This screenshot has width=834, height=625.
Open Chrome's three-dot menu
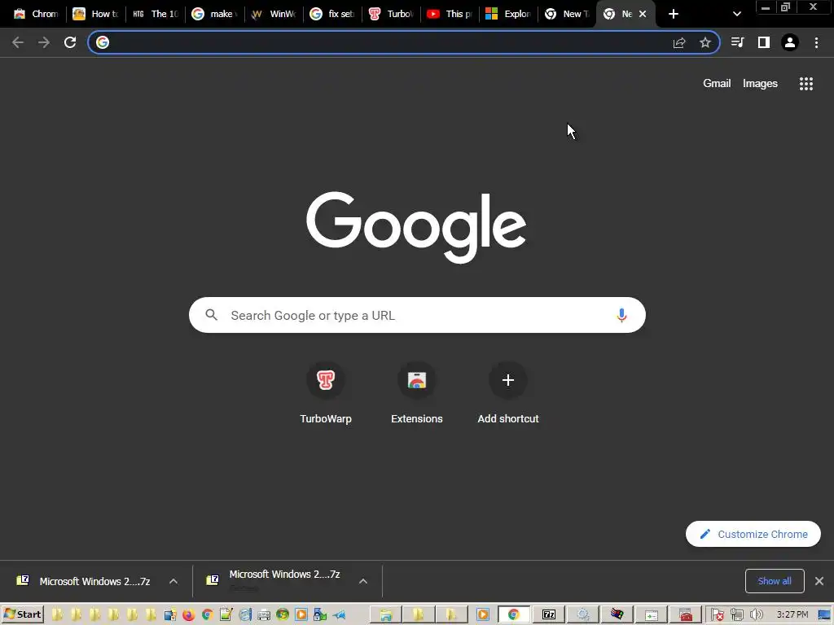pos(816,42)
